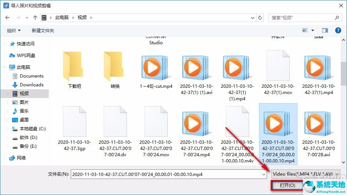This screenshot has width=347, height=195.
Task: Select video 1～4句-cut.mp4
Action: click(156, 71)
